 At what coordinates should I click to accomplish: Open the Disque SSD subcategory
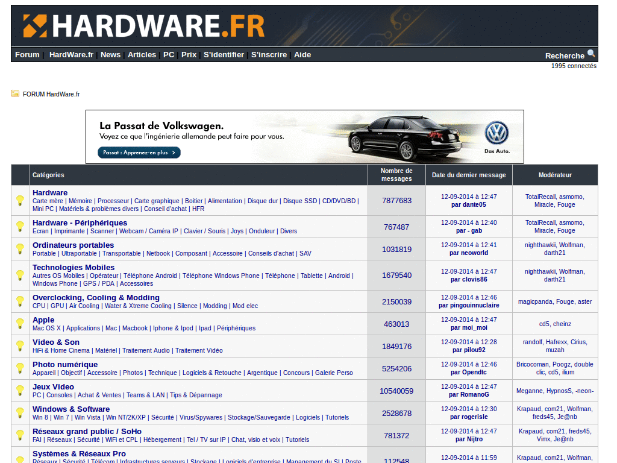coord(300,201)
